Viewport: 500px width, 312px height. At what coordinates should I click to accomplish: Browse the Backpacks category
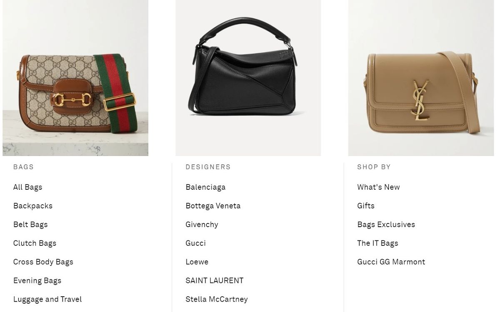coord(33,206)
